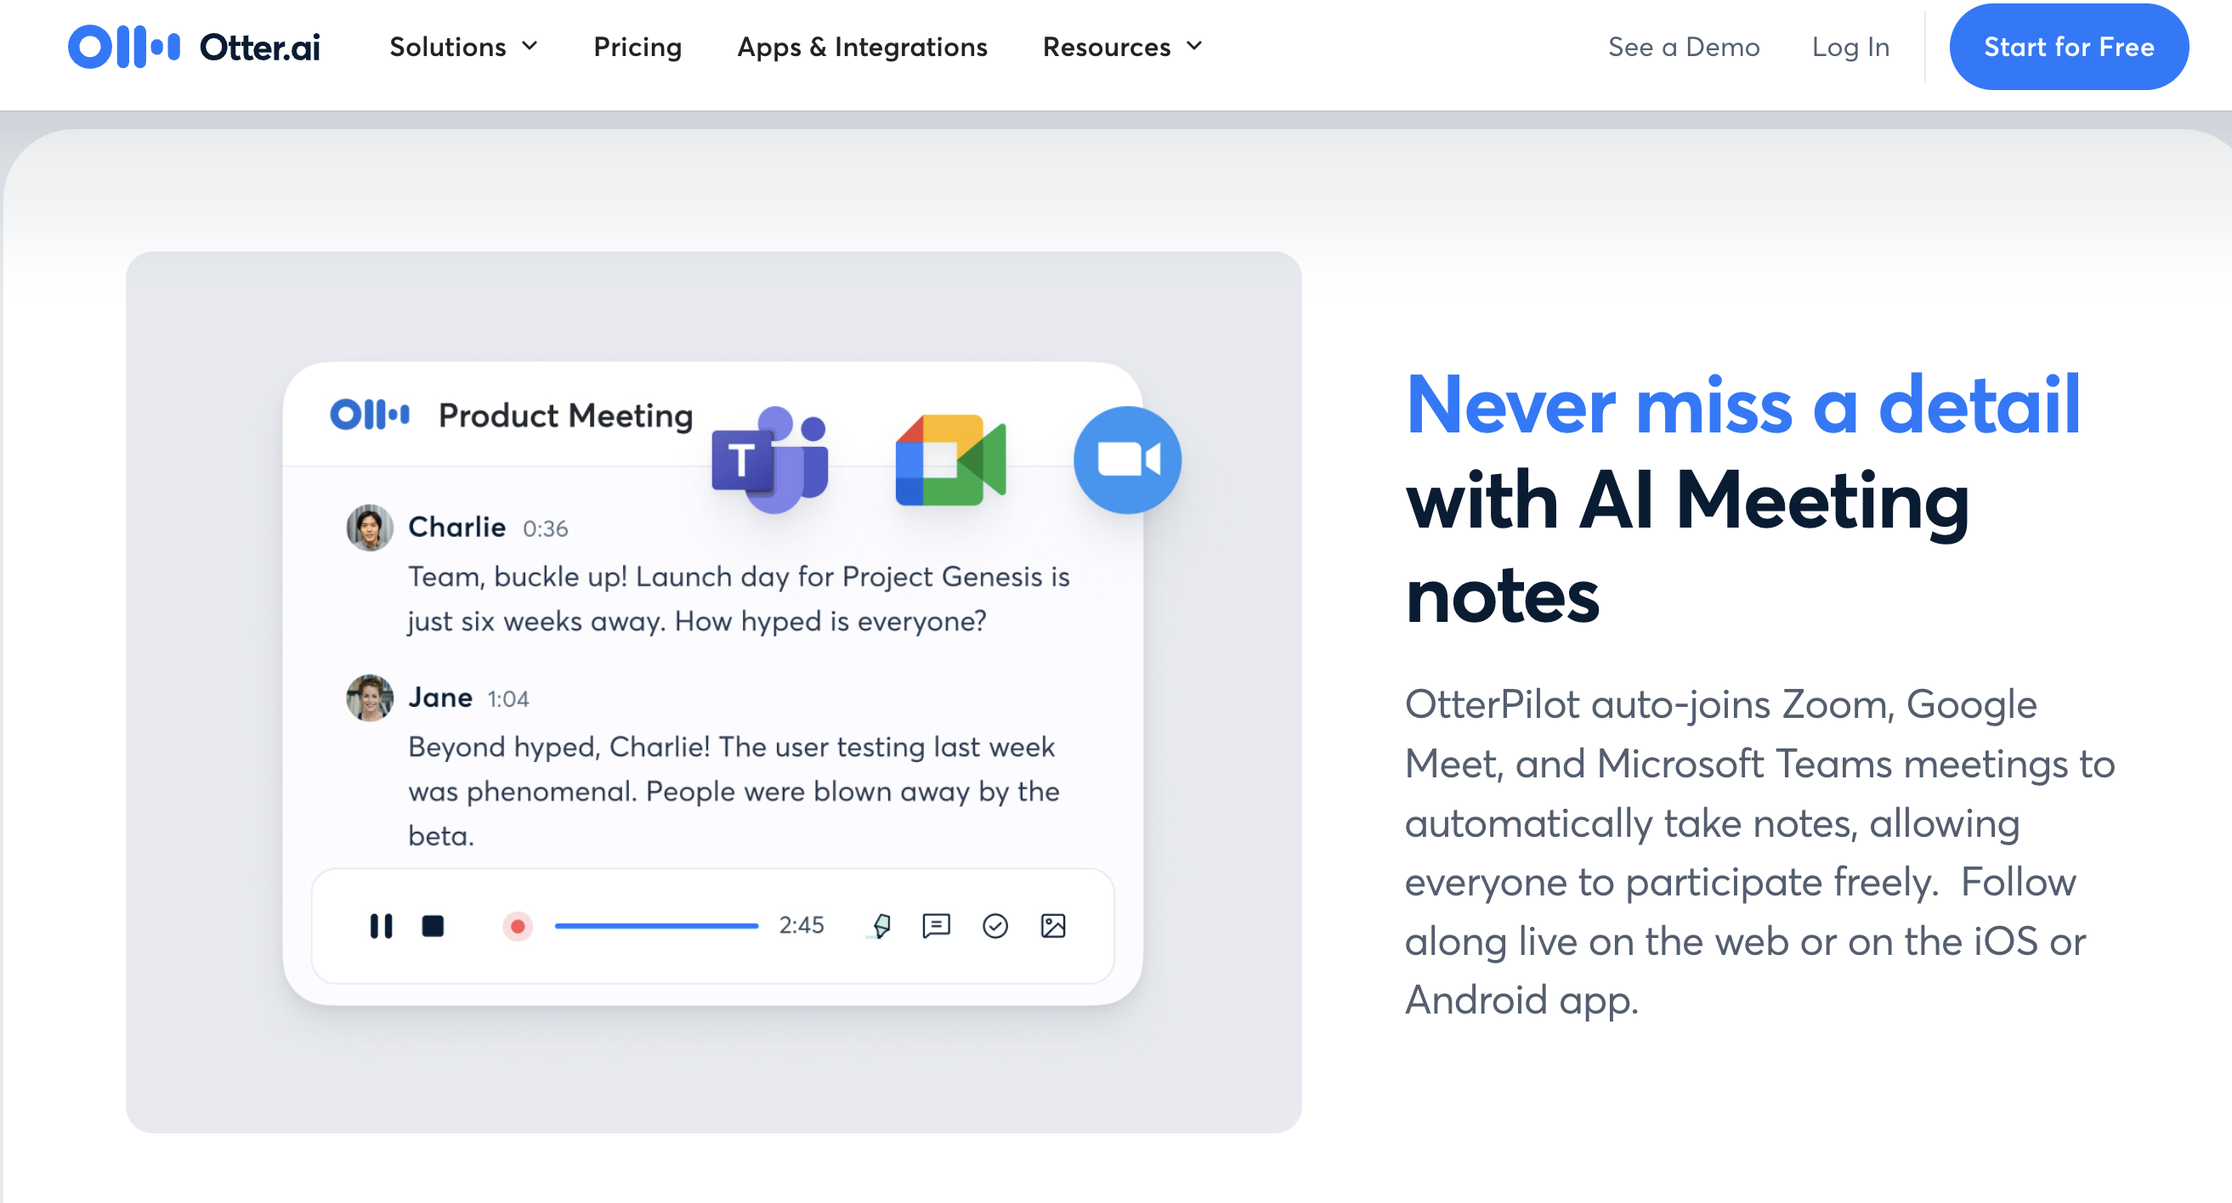Screen dimensions: 2232x1203
Task: Click Charlie's 'Team, buckle up!' transcript text
Action: 739,598
